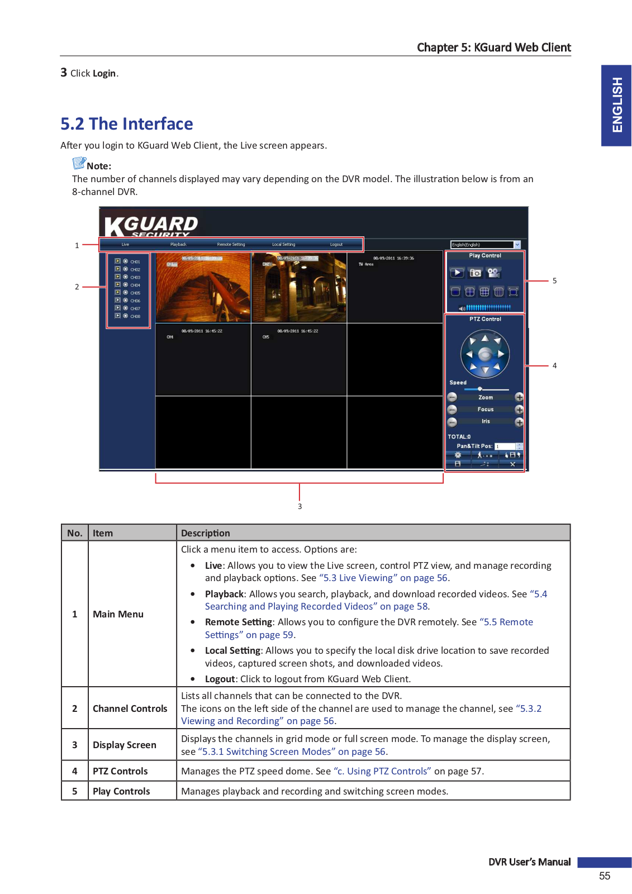Start live view for channel CH04
This screenshot has height=894, width=632.
(117, 284)
